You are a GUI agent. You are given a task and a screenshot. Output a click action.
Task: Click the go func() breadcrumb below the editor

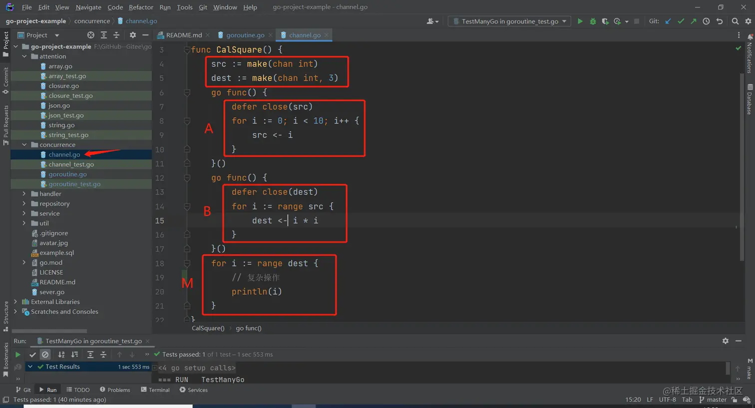[248, 328]
